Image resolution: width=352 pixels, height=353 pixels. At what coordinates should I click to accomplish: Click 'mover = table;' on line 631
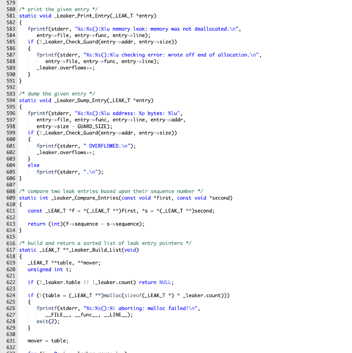pyautogui.click(x=48, y=341)
